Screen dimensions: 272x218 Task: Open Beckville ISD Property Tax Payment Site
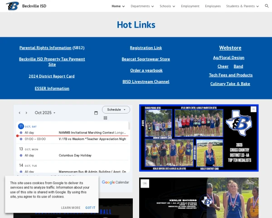coord(52,62)
